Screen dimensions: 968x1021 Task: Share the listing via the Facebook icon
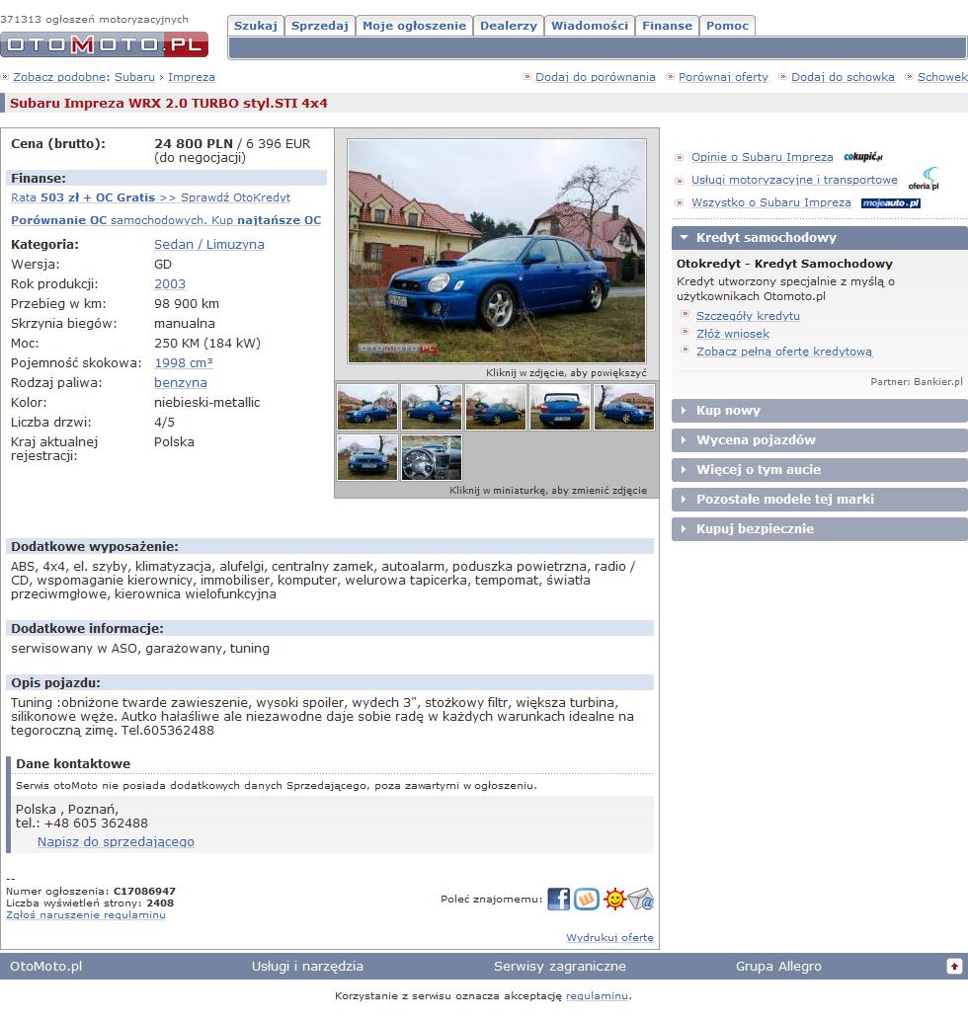click(x=558, y=900)
